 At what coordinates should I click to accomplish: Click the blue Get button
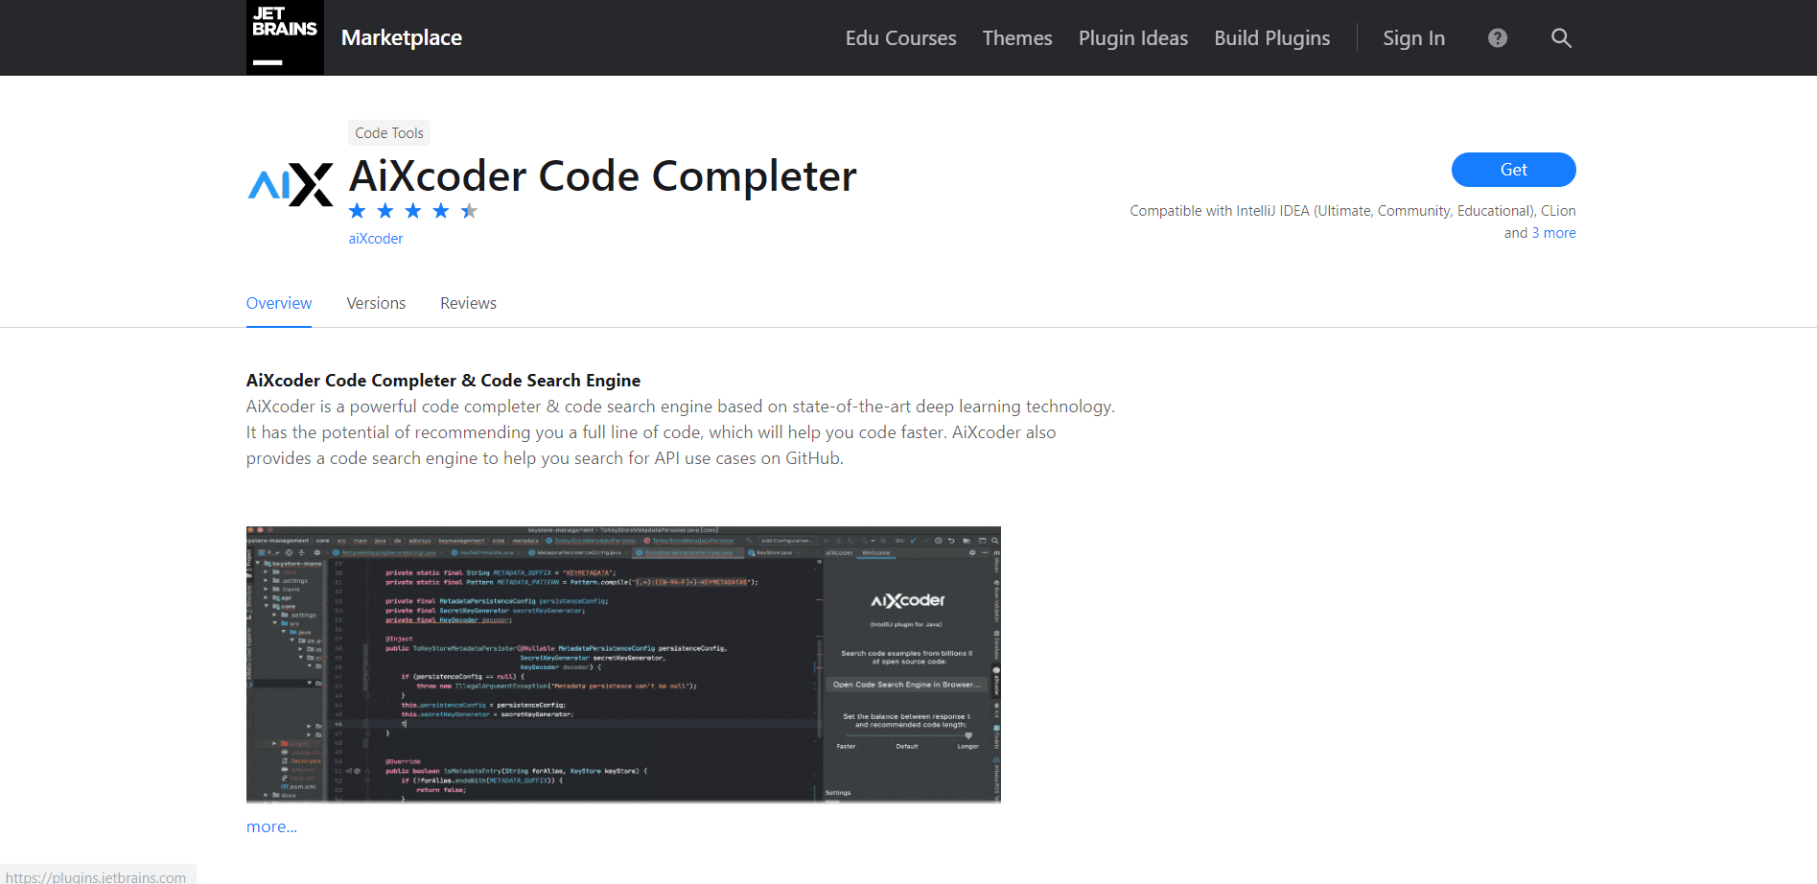click(1513, 170)
